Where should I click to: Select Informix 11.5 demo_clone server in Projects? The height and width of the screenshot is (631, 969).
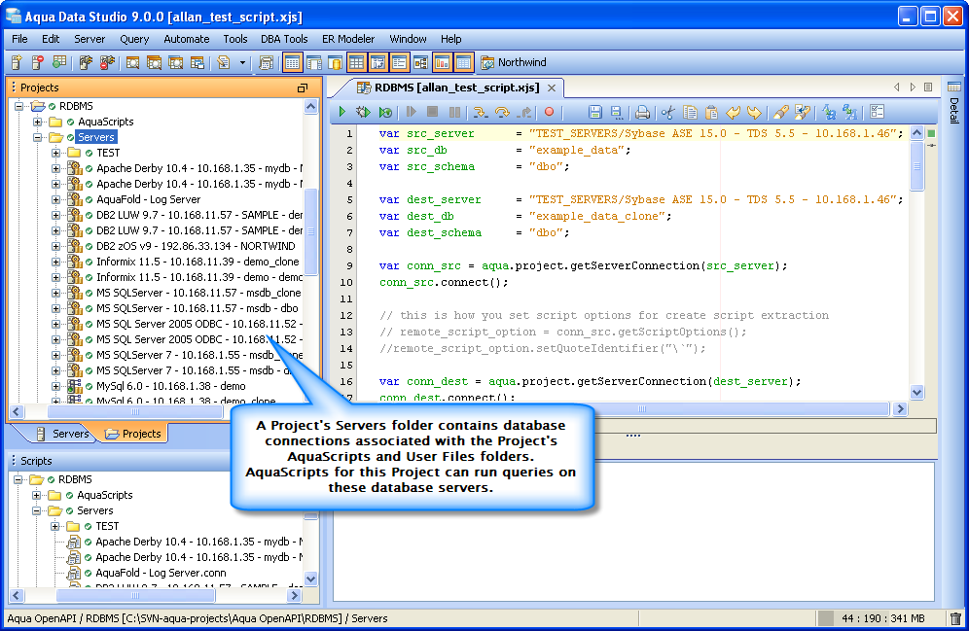[x=197, y=262]
